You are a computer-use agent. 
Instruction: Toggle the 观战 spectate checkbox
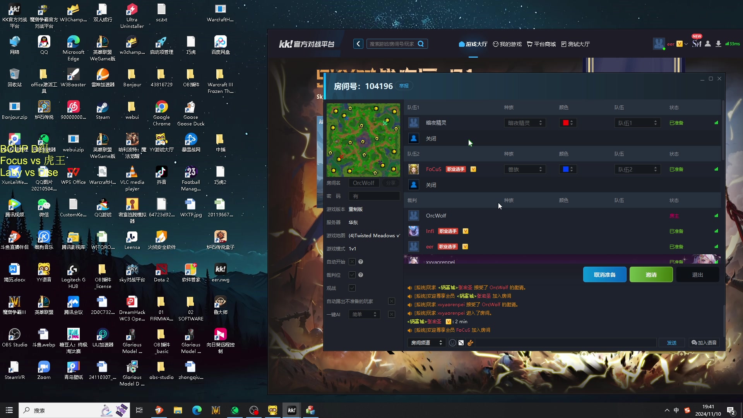(x=352, y=288)
